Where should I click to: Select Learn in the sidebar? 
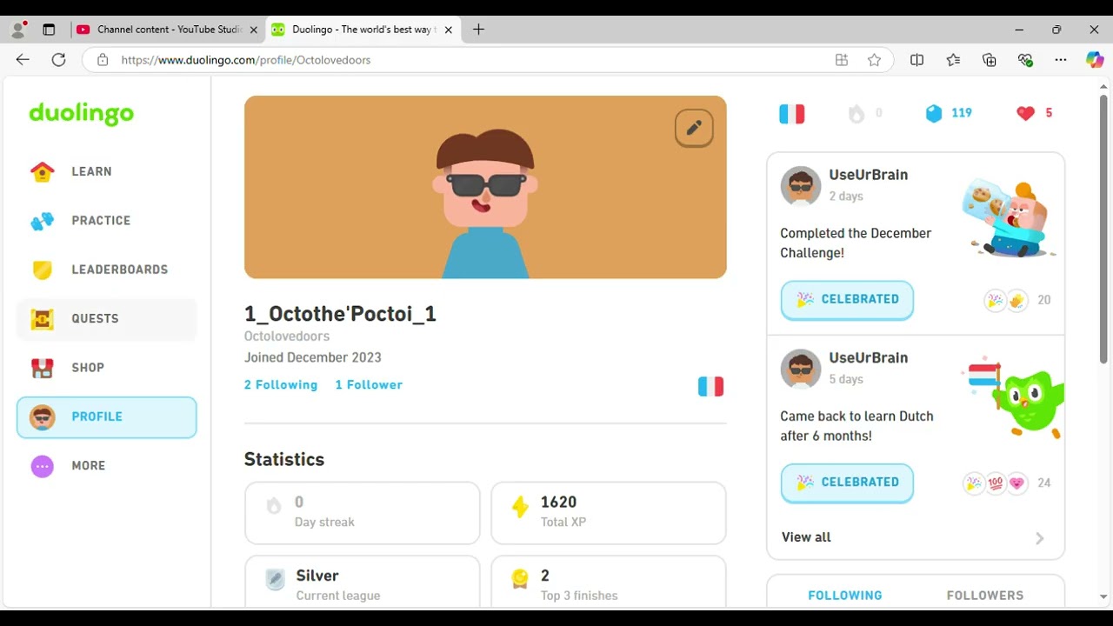click(x=107, y=171)
